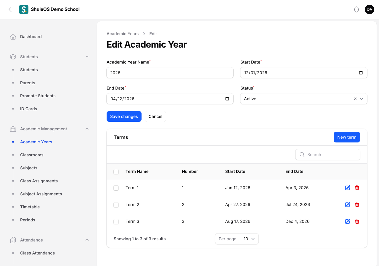Open Subjects in the sidebar
Image resolution: width=379 pixels, height=266 pixels.
29,168
